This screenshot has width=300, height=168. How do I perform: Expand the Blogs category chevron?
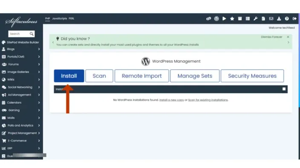click(39, 49)
